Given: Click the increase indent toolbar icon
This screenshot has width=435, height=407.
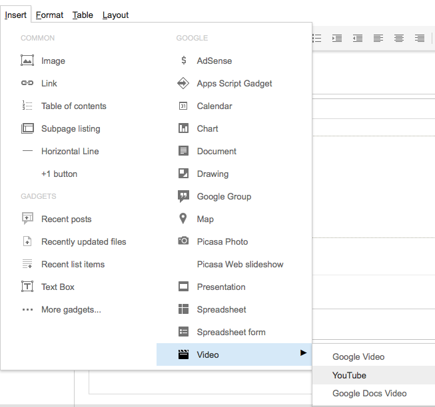Looking at the screenshot, I should (x=337, y=38).
